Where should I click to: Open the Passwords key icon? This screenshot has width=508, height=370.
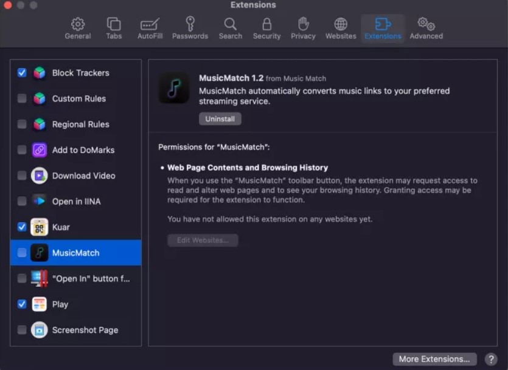point(190,24)
